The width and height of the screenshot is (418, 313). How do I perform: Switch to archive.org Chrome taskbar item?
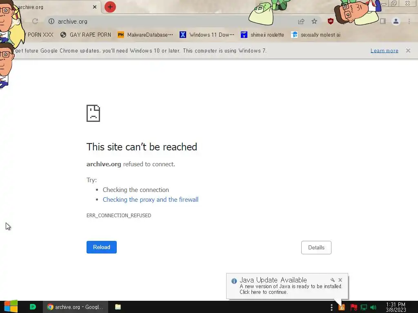(76, 307)
